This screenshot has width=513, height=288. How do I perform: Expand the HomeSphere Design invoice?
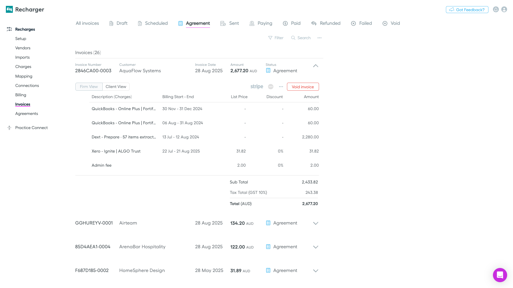316,271
